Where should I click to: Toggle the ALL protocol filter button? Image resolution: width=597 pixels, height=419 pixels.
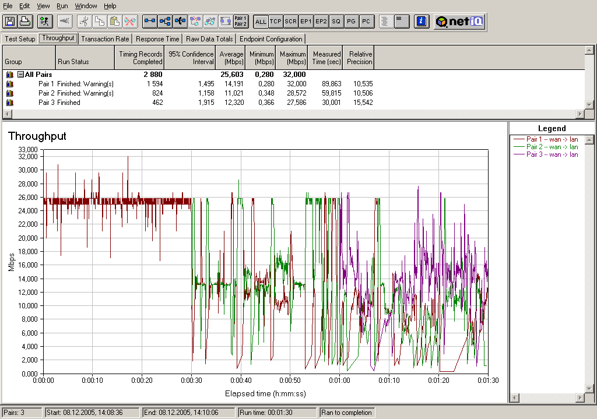[x=261, y=22]
